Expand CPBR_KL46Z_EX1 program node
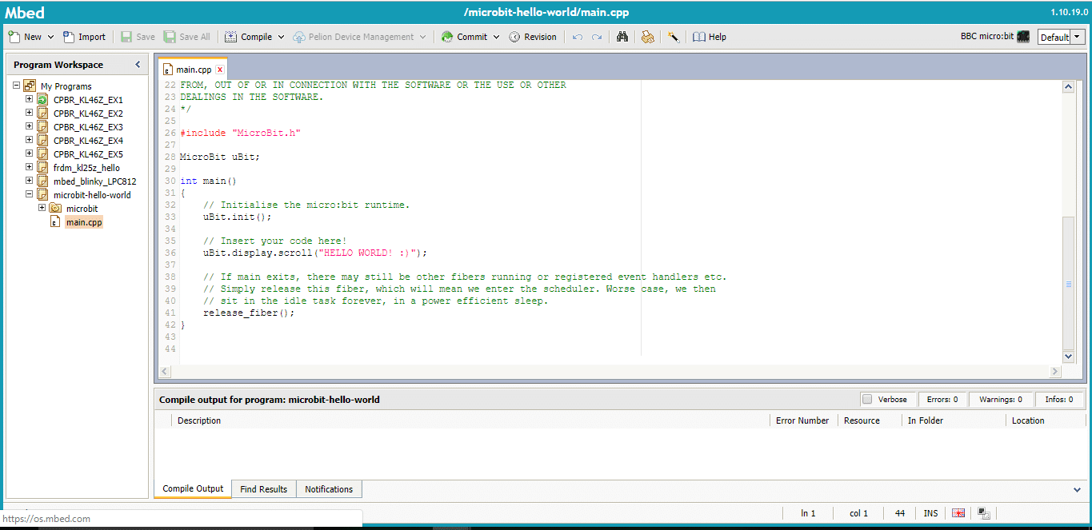 (x=30, y=99)
